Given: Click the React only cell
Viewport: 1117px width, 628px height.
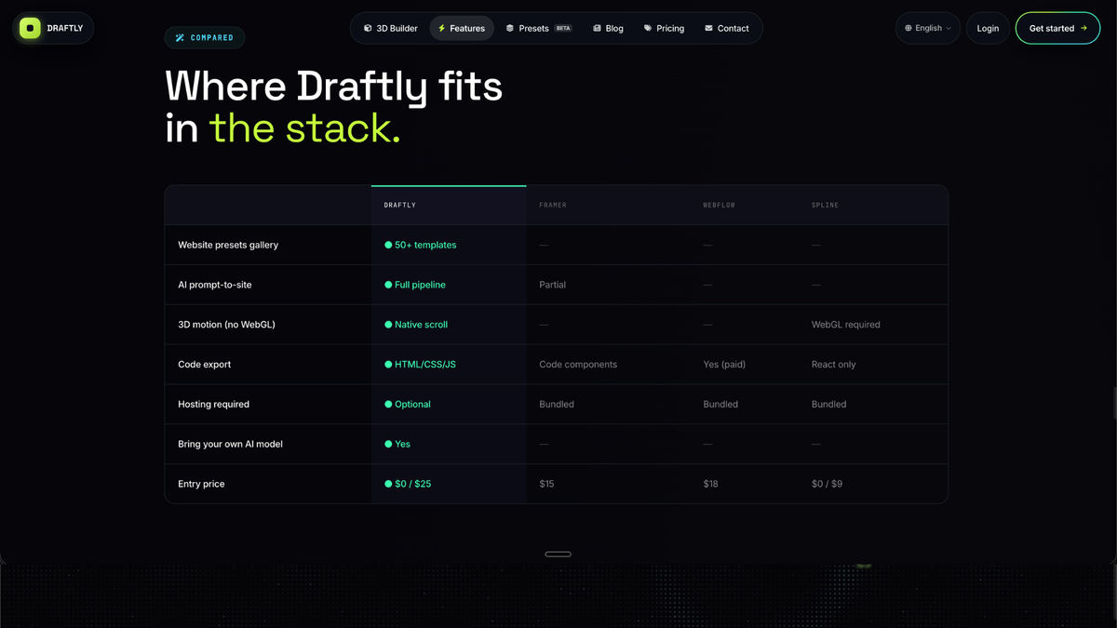Looking at the screenshot, I should 833,365.
